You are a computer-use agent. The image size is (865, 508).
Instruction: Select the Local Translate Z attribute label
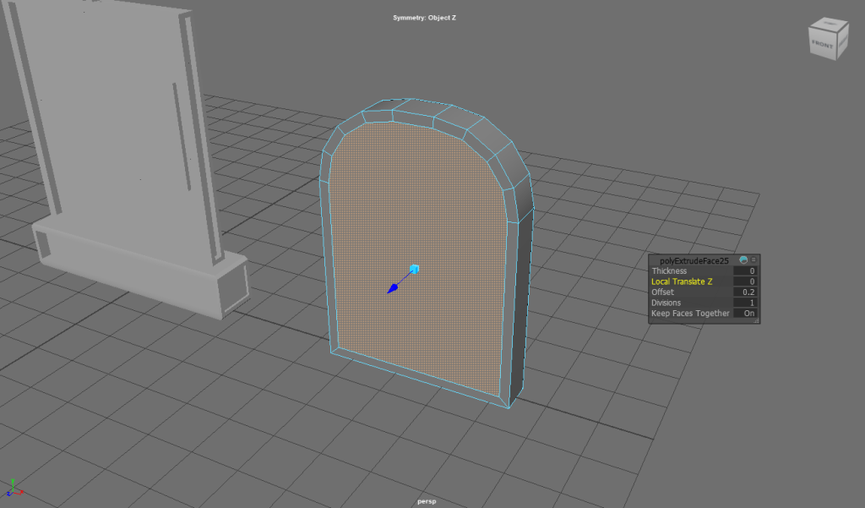[682, 281]
